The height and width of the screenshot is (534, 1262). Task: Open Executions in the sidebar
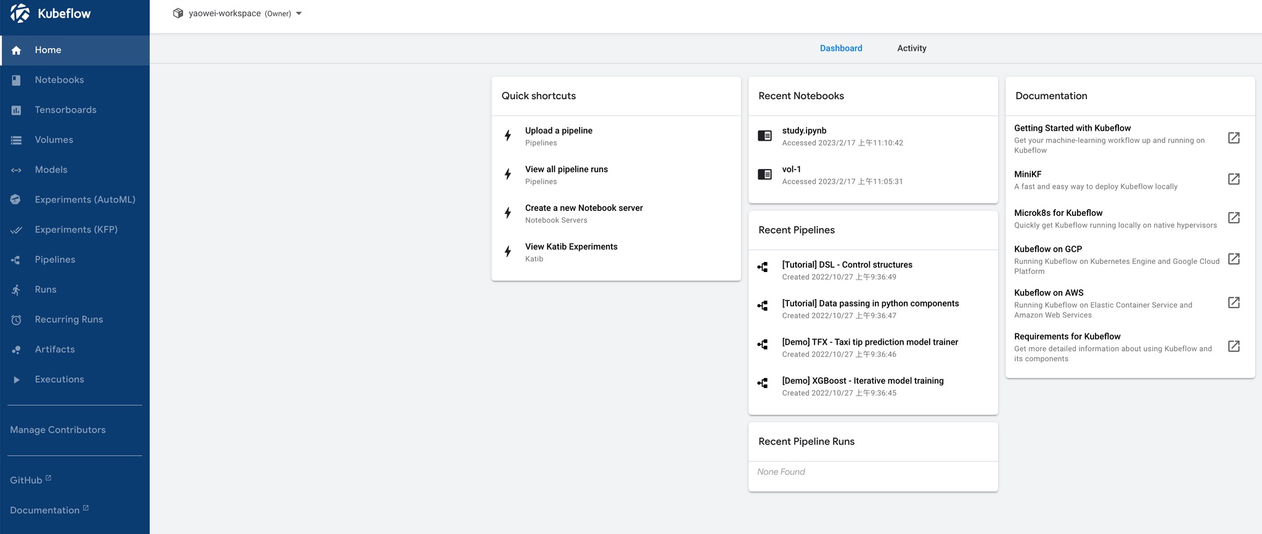point(75,379)
